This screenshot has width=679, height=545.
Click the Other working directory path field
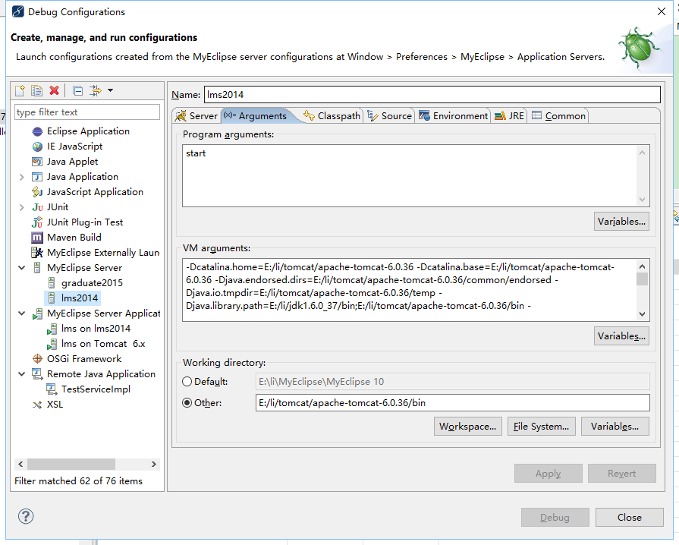(452, 403)
